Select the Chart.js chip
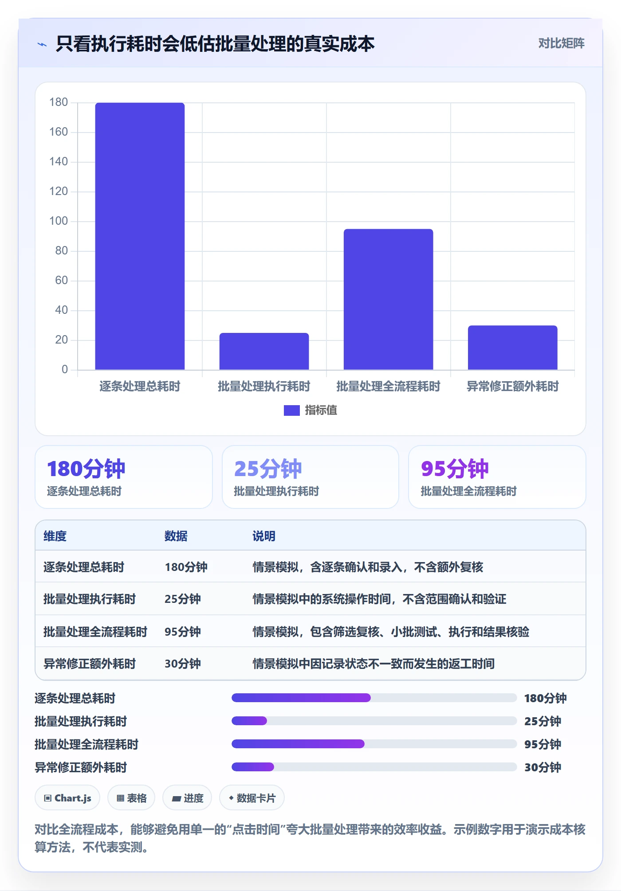Image resolution: width=621 pixels, height=891 pixels. 67,798
